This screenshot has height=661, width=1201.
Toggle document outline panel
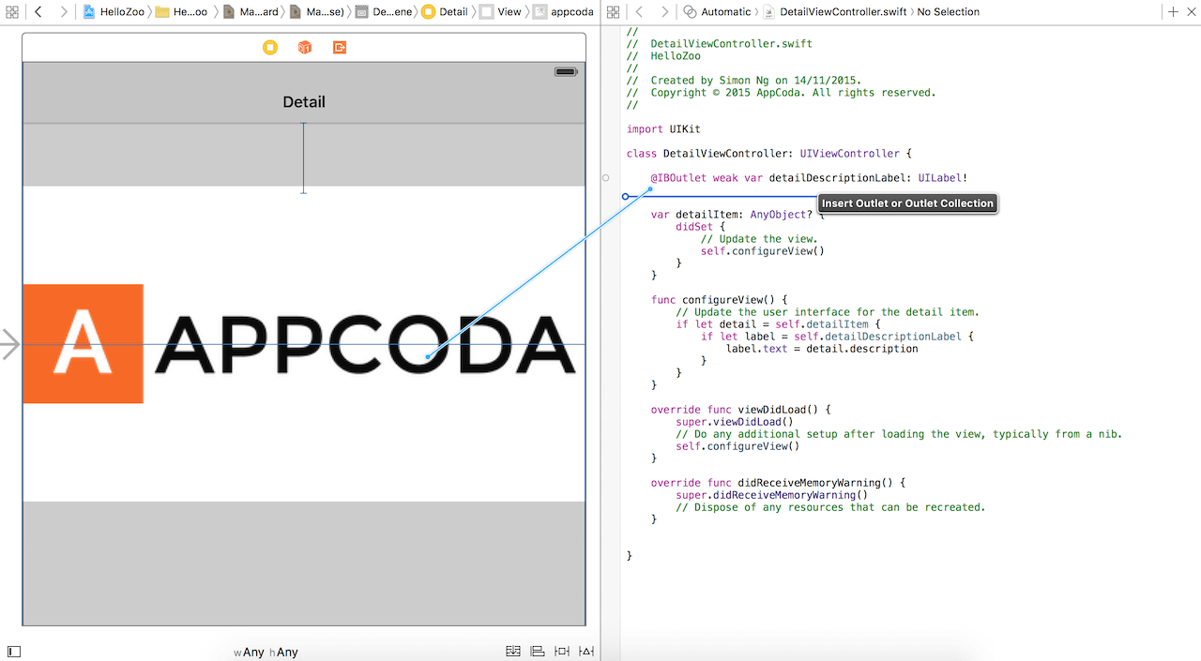pos(14,652)
